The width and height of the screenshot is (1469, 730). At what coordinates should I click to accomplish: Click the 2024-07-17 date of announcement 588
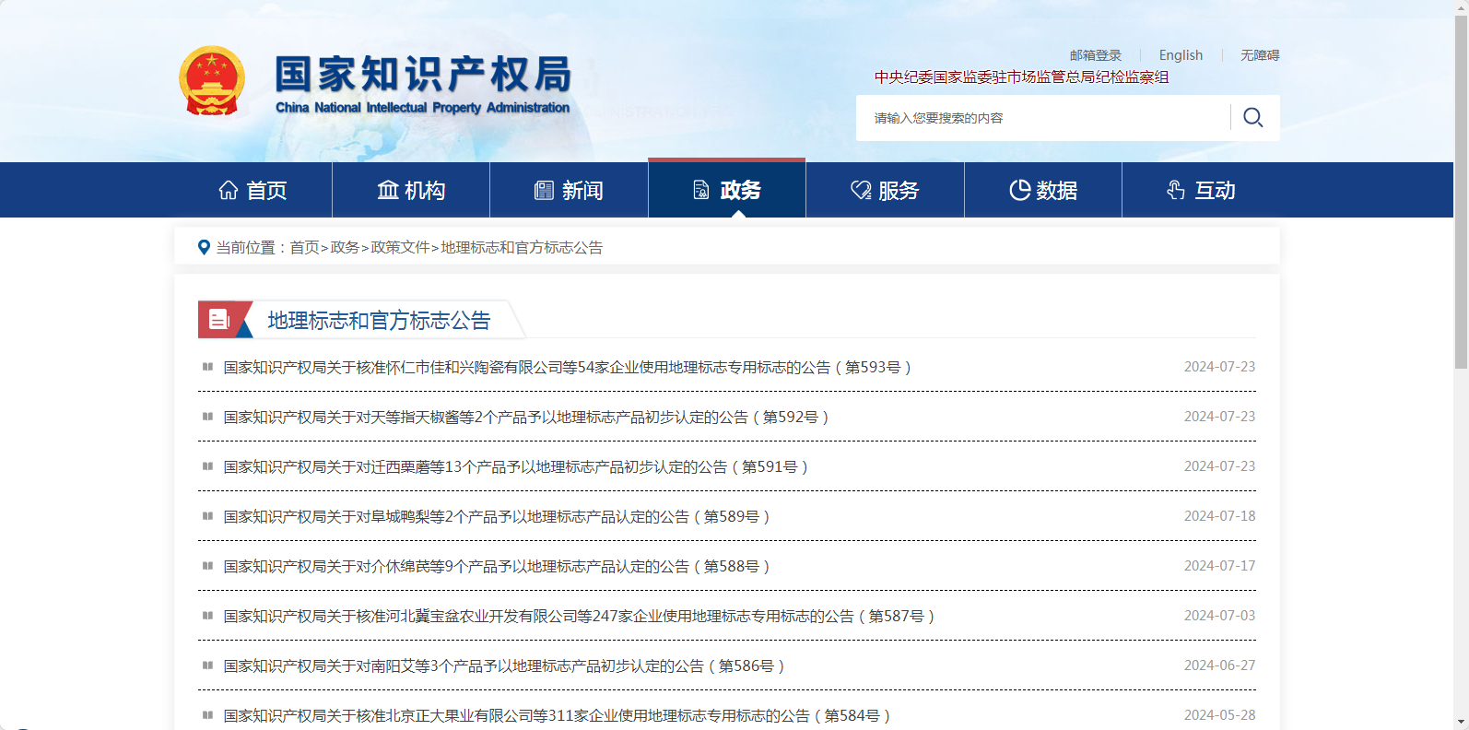point(1219,566)
